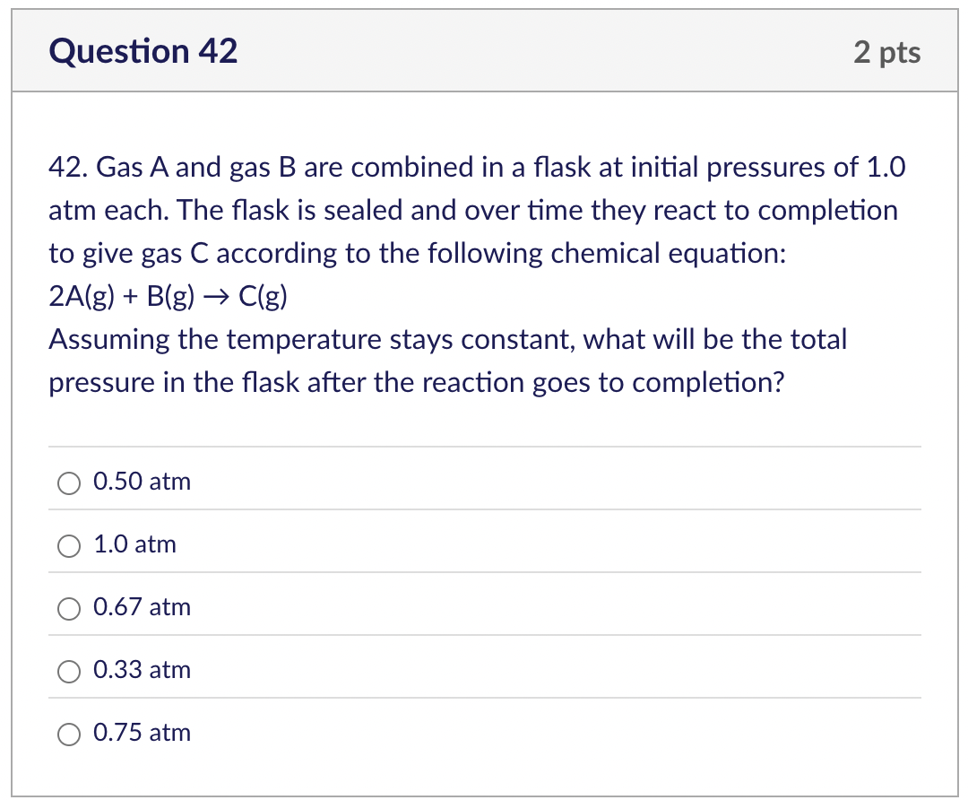Click the Question 42 header title
Image resolution: width=968 pixels, height=800 pixels.
coord(143,51)
